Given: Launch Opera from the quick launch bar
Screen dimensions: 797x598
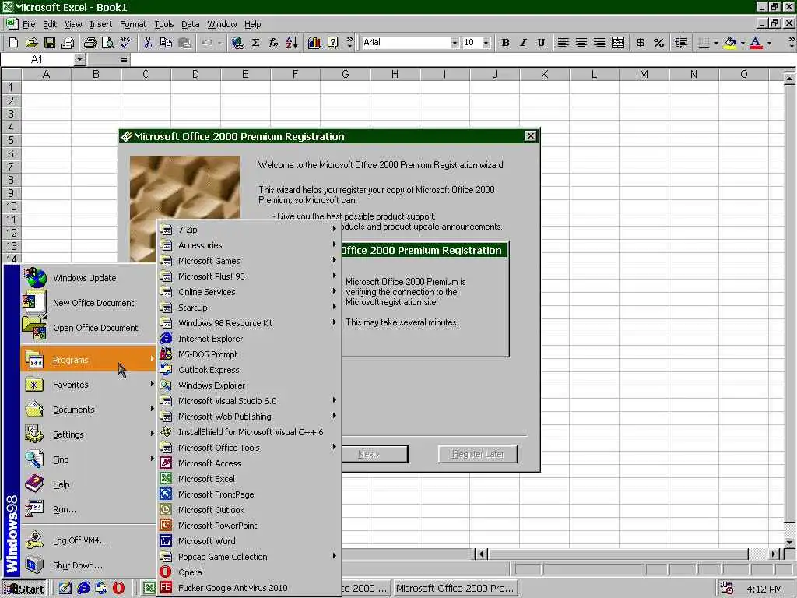Looking at the screenshot, I should click(118, 588).
